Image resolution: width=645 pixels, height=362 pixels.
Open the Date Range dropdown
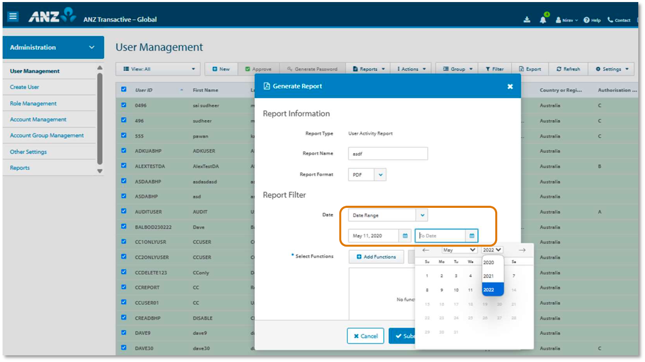pyautogui.click(x=422, y=215)
